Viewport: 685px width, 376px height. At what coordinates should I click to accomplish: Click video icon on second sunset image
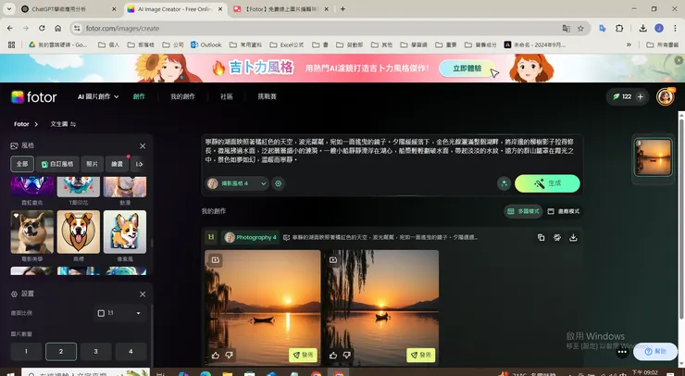[x=333, y=259]
